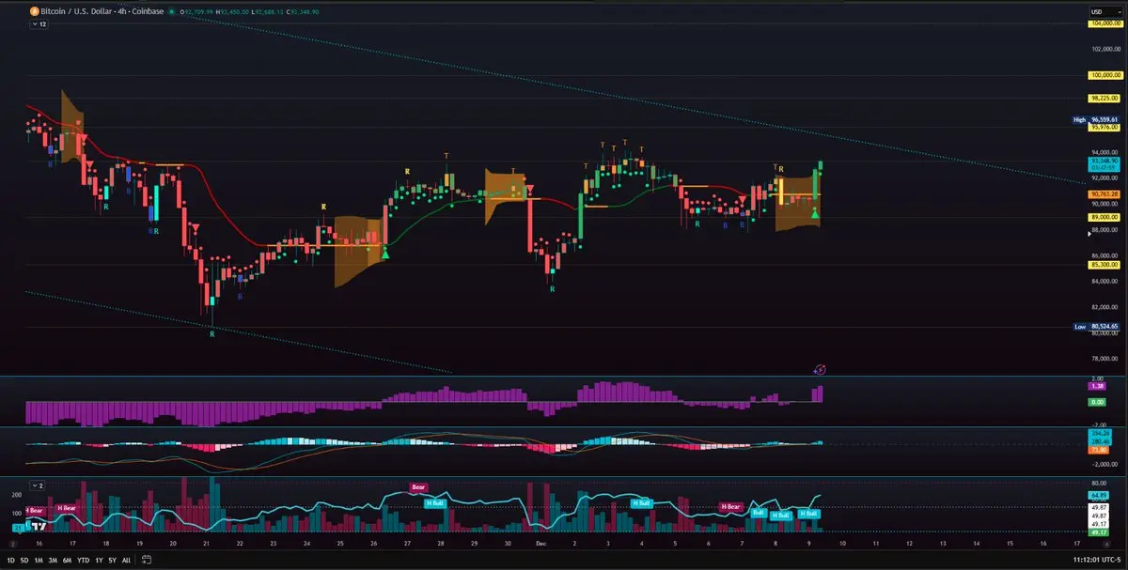Click the 98,225.00 yellow price label
Image resolution: width=1128 pixels, height=570 pixels.
tap(1102, 98)
